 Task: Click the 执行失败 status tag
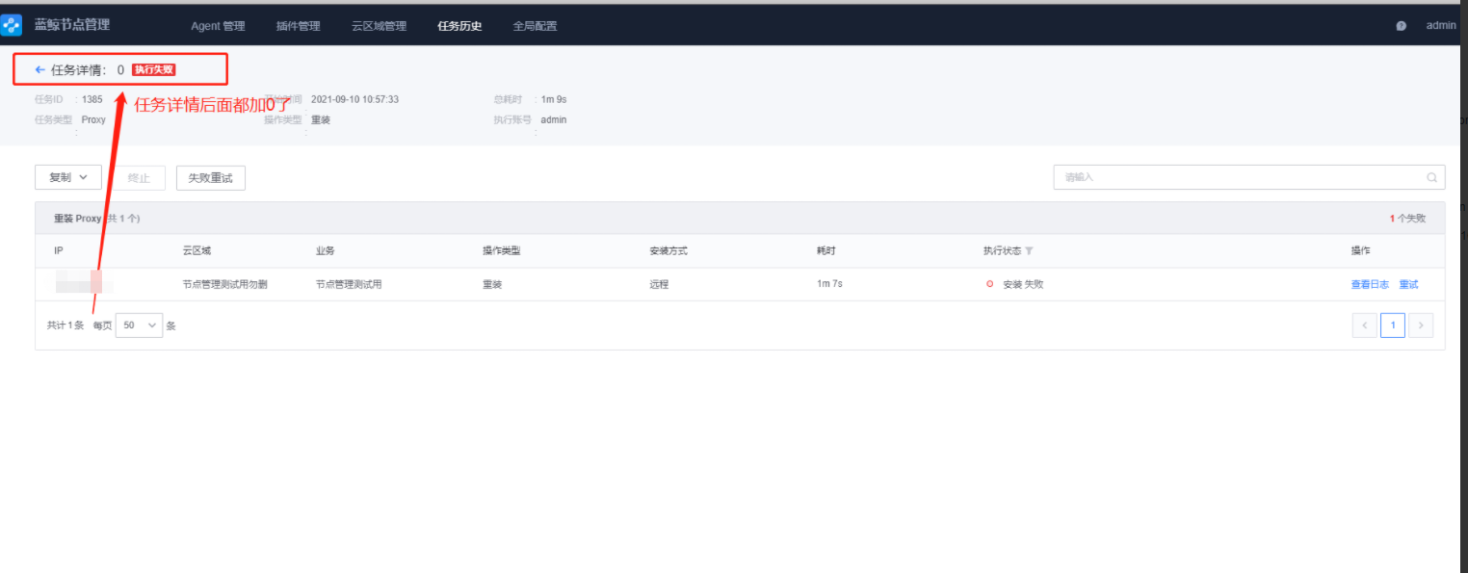pyautogui.click(x=154, y=70)
